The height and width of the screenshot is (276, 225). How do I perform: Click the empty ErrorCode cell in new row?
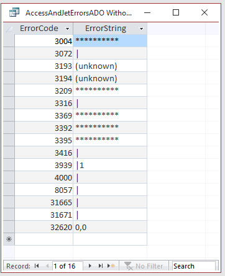pyautogui.click(x=44, y=239)
